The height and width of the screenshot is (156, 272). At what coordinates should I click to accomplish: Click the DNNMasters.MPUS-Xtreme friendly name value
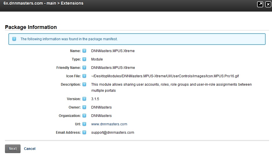pyautogui.click(x=113, y=68)
